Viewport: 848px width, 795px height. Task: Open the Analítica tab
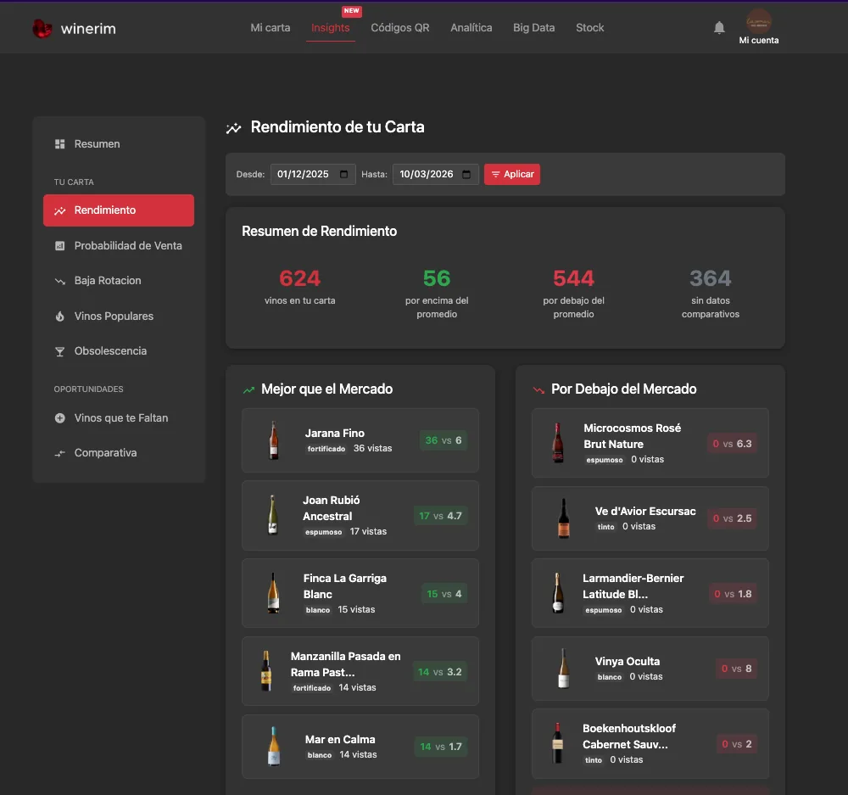[471, 28]
